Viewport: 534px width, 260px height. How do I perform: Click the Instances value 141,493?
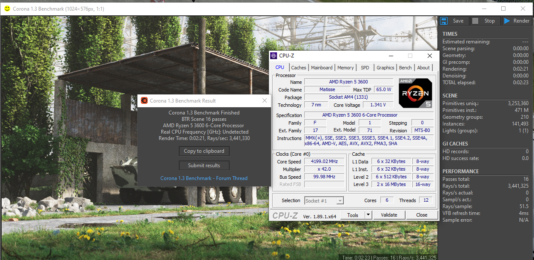[520, 124]
